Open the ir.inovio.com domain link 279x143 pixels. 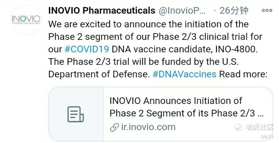tap(148, 127)
